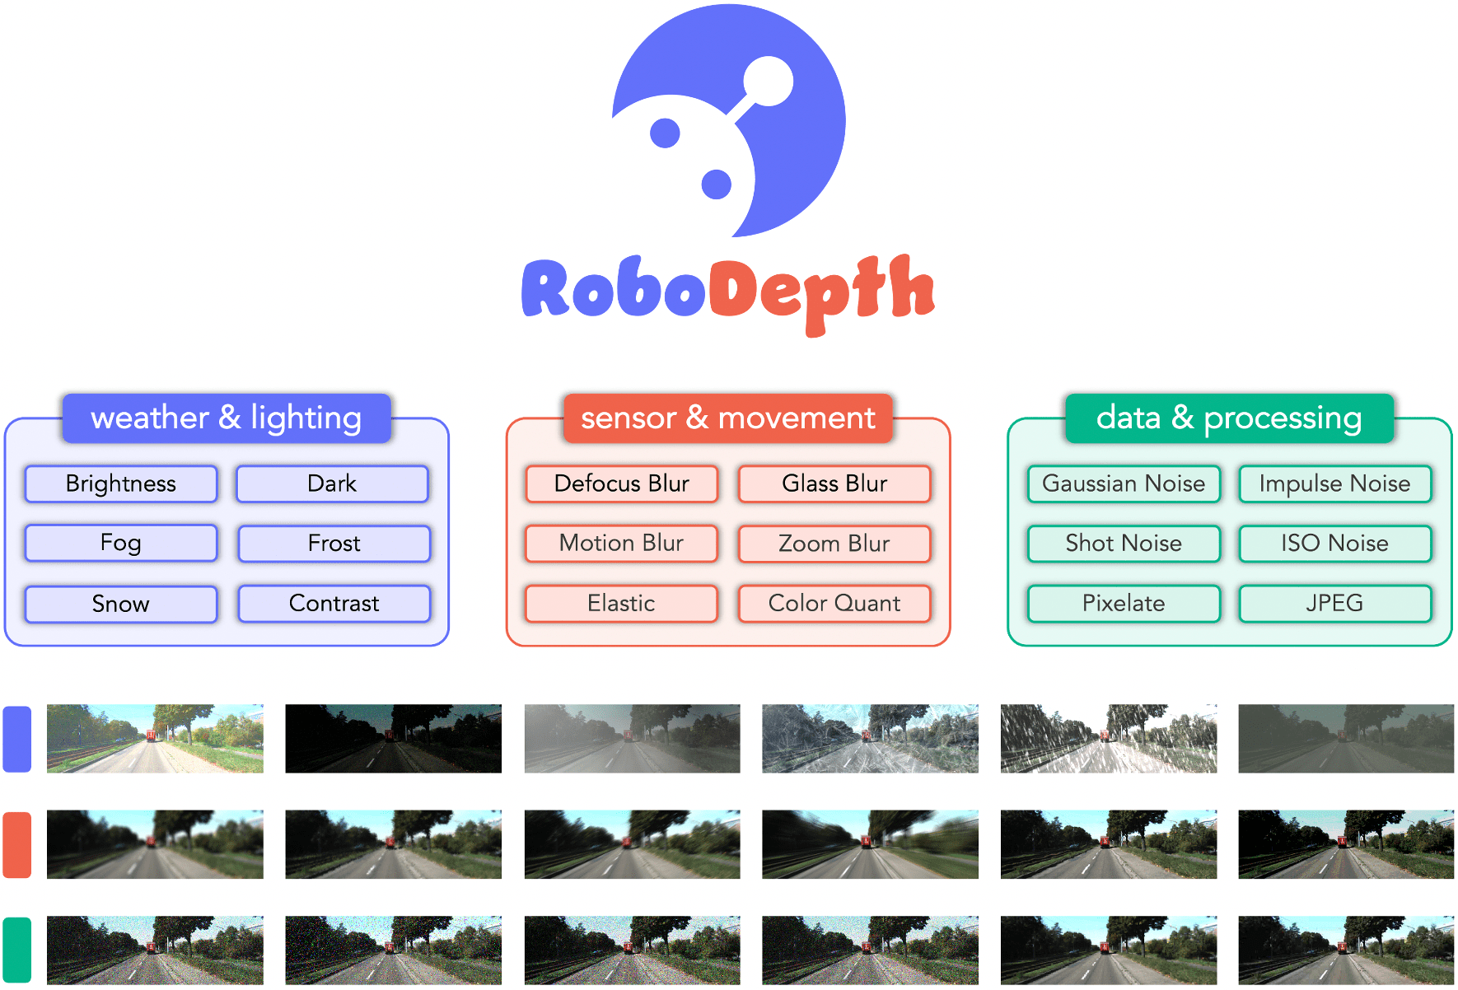Select the Defocus Blur corruption type
The image size is (1458, 990).
click(621, 483)
